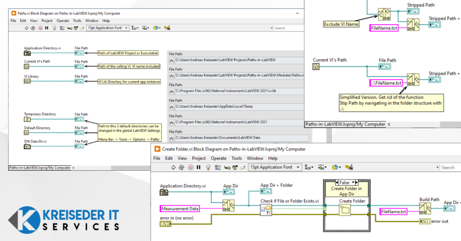Open Align Objects menu in Paths.vi
The height and width of the screenshot is (241, 461).
coord(135,28)
